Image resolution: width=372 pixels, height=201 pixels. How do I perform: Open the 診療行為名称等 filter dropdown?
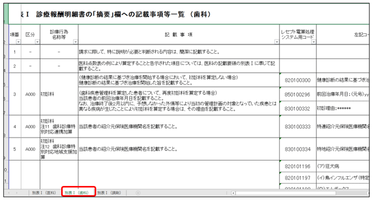click(76, 42)
